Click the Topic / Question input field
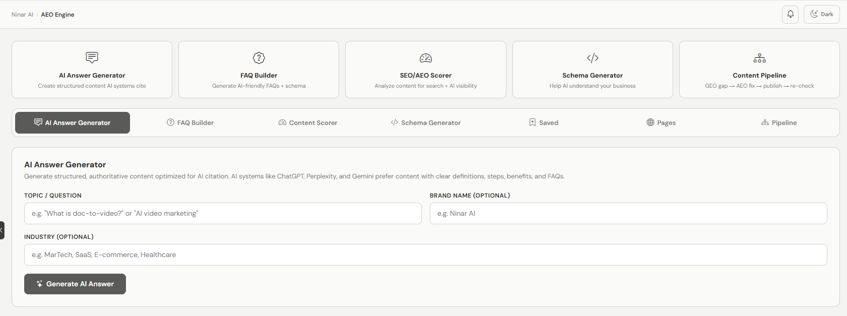 [223, 213]
